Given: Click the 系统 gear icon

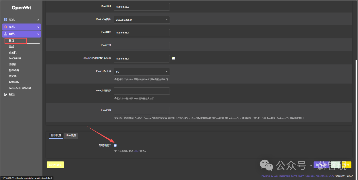Looking at the screenshot, I should (x=6, y=27).
